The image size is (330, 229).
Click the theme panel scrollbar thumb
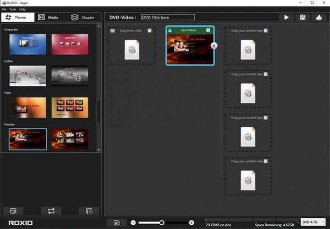point(99,112)
